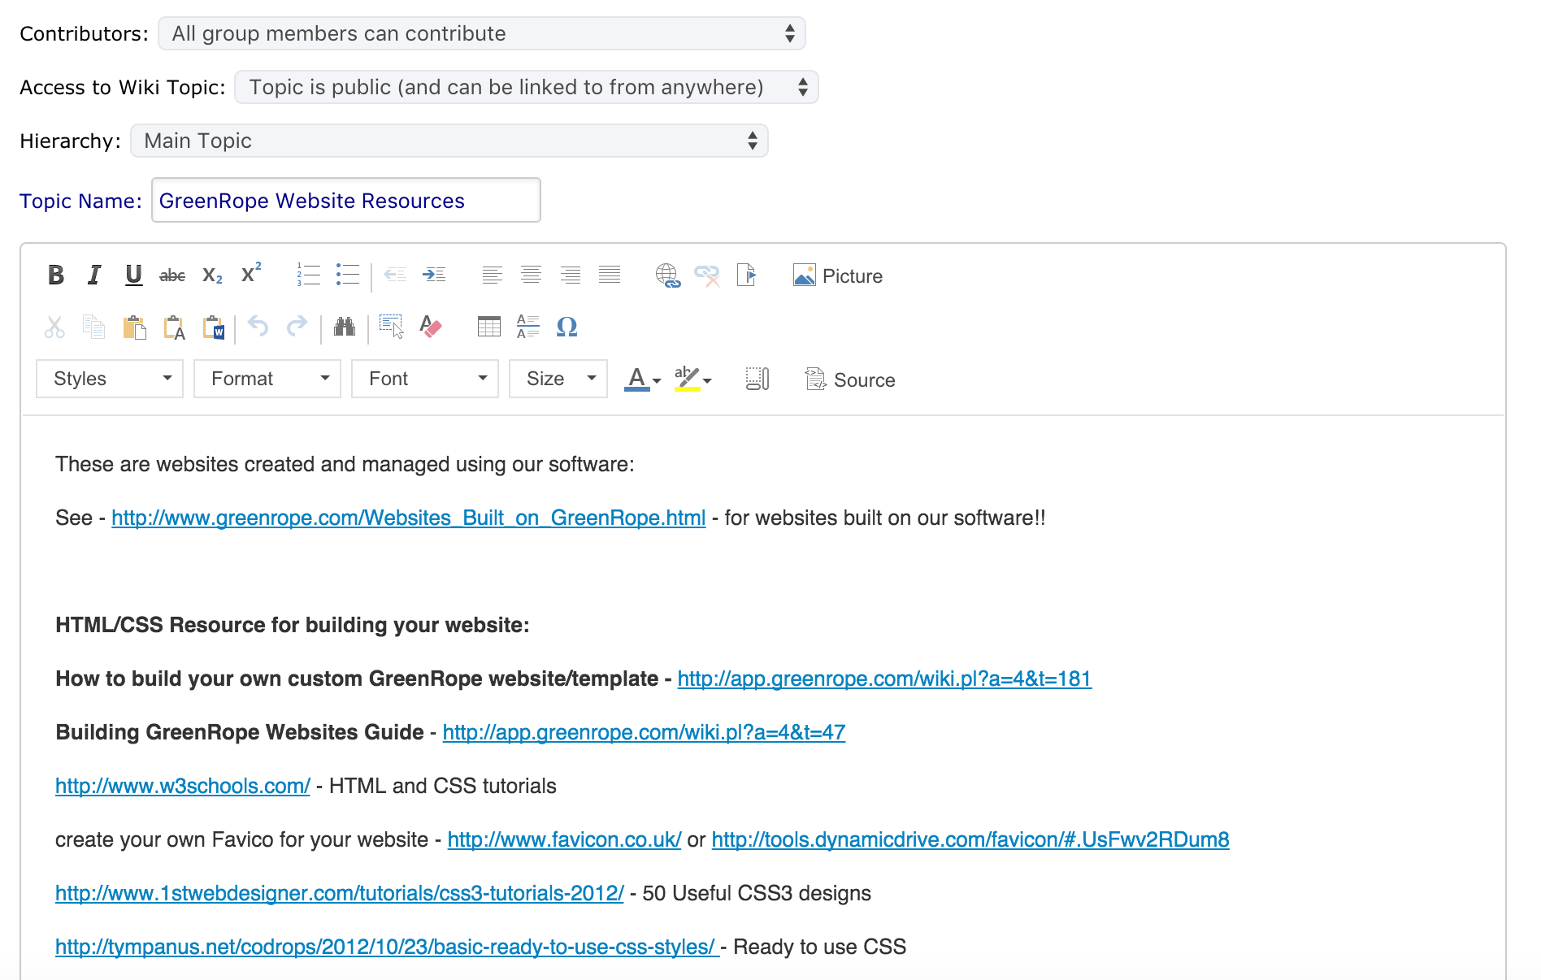Click the Paste clipboard icon
The image size is (1541, 980).
pyautogui.click(x=134, y=327)
